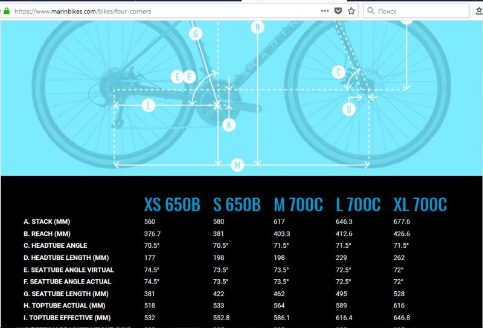Click stack value 677.6 for XL 700C
The width and height of the screenshot is (483, 328).
click(401, 221)
